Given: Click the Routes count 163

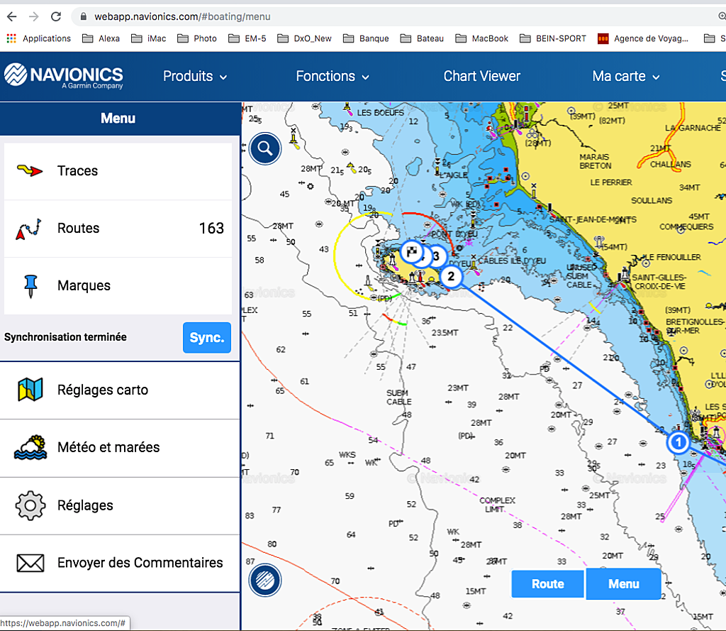Looking at the screenshot, I should pos(211,228).
